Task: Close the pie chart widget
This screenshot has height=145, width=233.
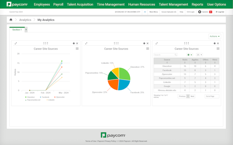Action: pos(148,43)
